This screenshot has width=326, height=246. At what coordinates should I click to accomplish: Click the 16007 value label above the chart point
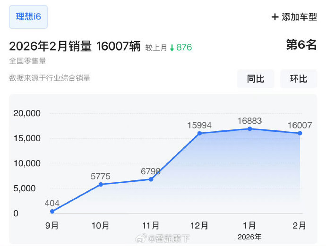[x=300, y=125]
